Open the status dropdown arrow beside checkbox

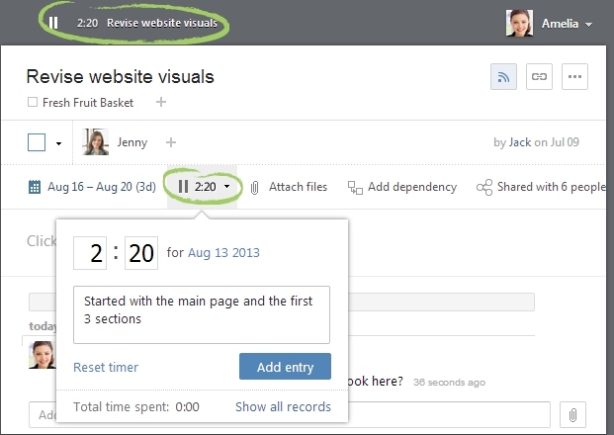coord(58,143)
